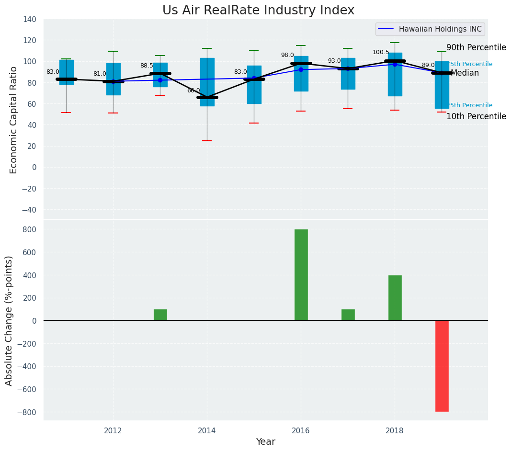Viewport: 511px width, 451px height.
Task: Click the 2012 tick on the x-axis
Action: click(113, 430)
